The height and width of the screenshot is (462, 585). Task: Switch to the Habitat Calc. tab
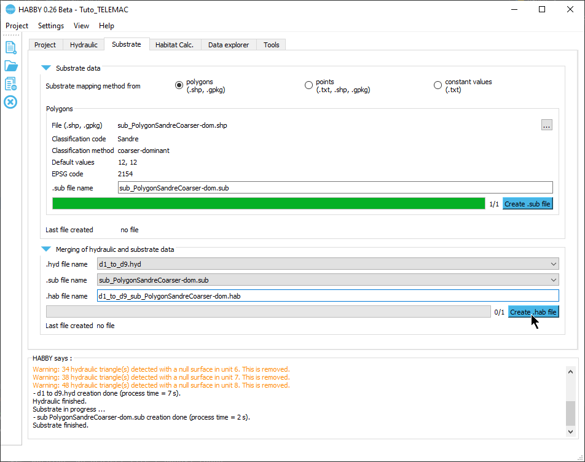coord(174,45)
